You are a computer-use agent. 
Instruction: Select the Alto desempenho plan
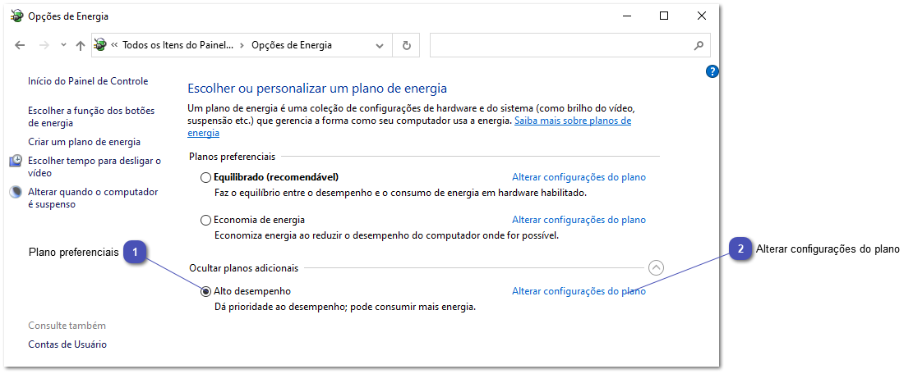click(x=205, y=291)
